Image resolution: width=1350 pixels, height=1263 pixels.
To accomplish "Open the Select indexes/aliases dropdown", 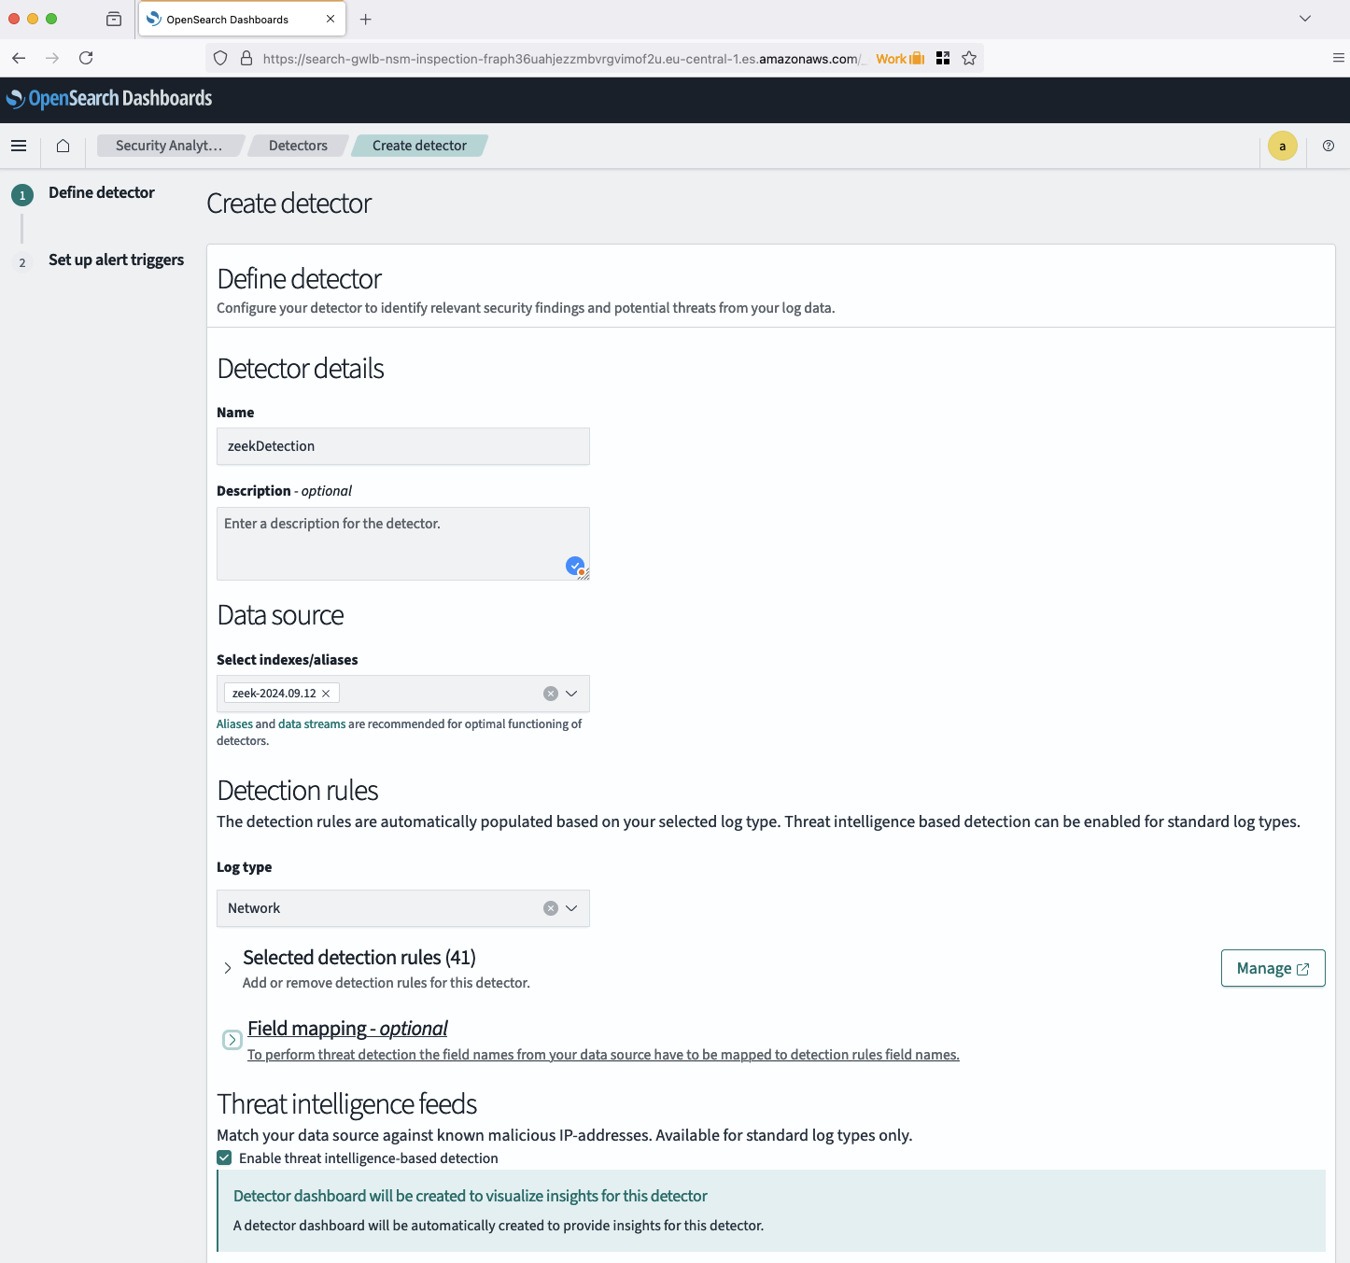I will 570,694.
